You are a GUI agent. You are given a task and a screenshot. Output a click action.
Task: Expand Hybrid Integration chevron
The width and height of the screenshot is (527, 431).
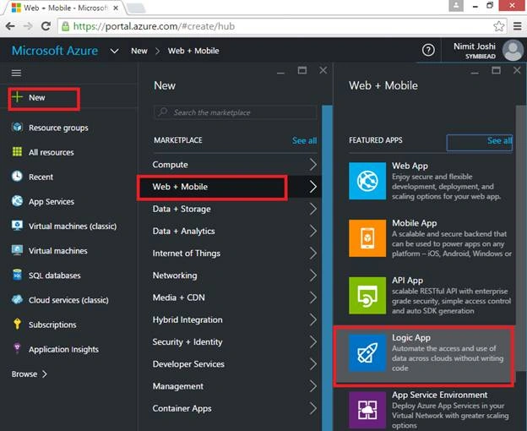312,319
